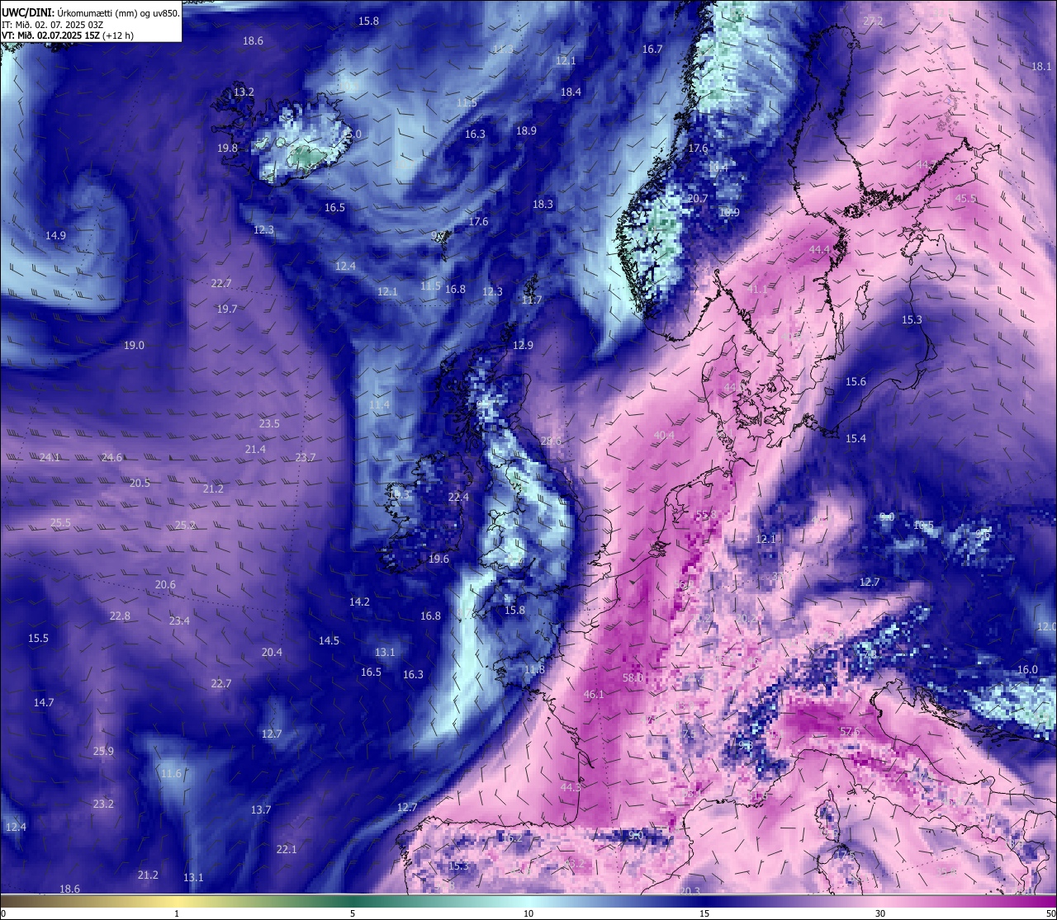Click the 24.6 value on the map
This screenshot has height=920, width=1057.
click(111, 458)
